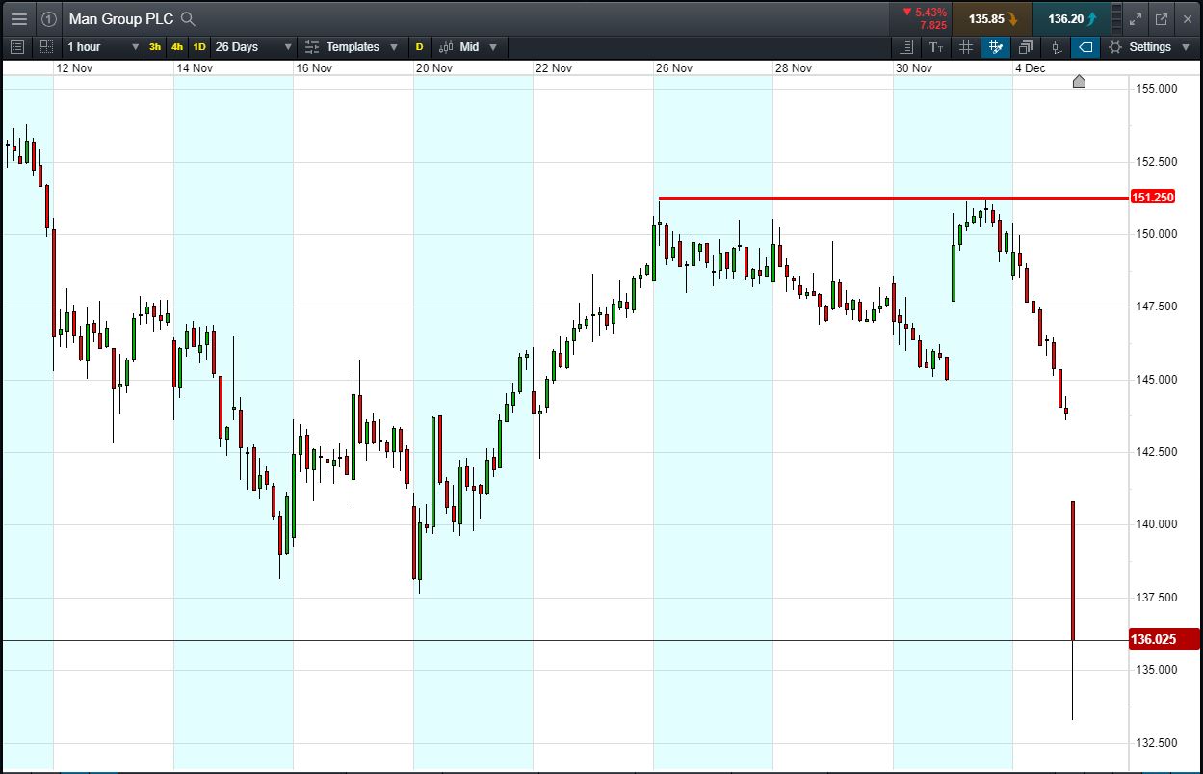This screenshot has width=1203, height=774.
Task: Click the current price 136.025 label
Action: point(1164,639)
